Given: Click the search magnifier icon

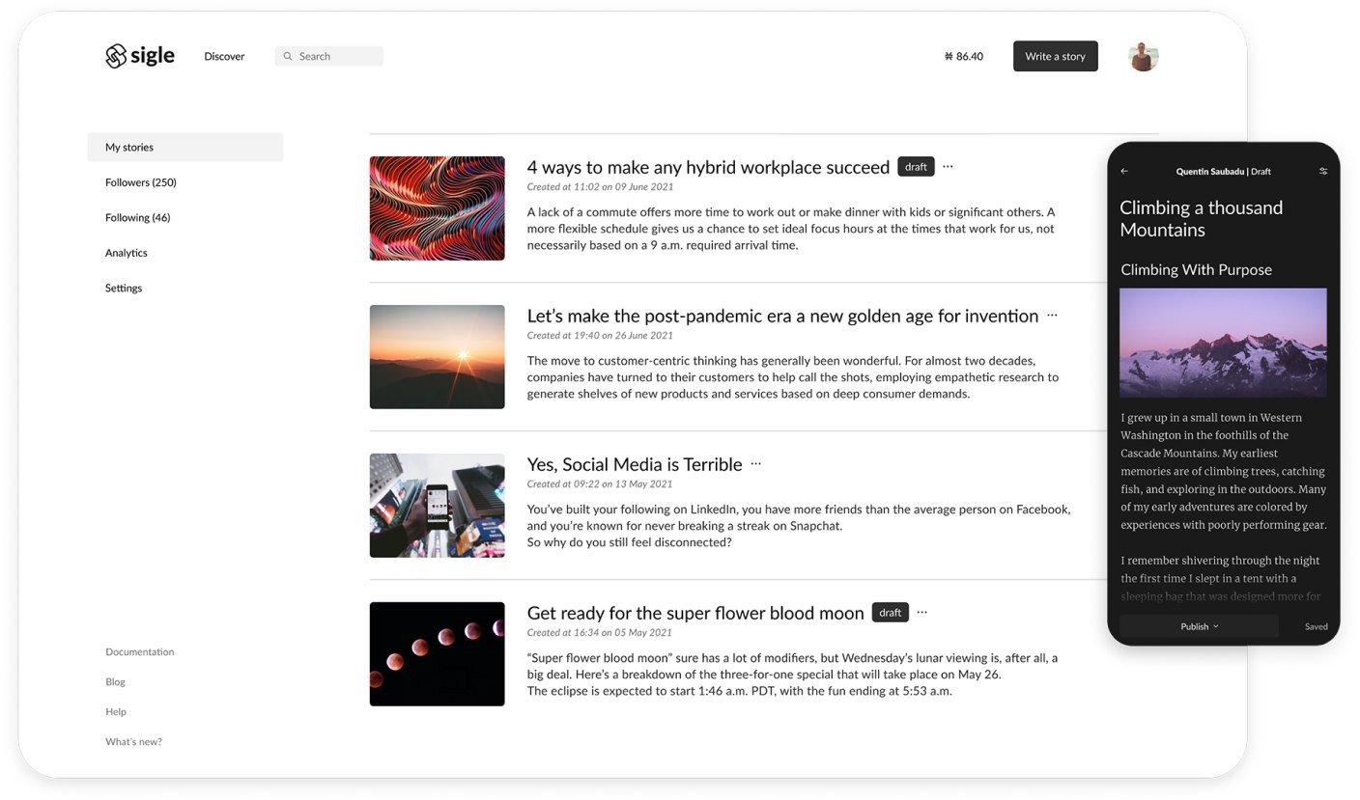Looking at the screenshot, I should click(288, 56).
